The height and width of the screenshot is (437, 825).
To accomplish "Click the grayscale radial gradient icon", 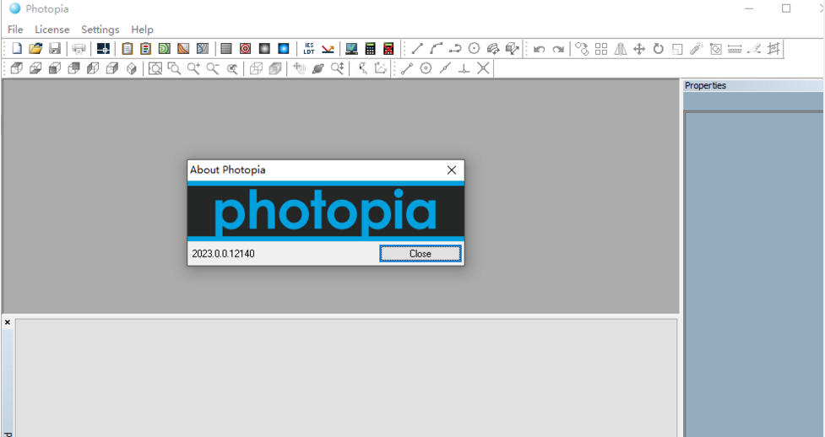I will click(x=264, y=49).
